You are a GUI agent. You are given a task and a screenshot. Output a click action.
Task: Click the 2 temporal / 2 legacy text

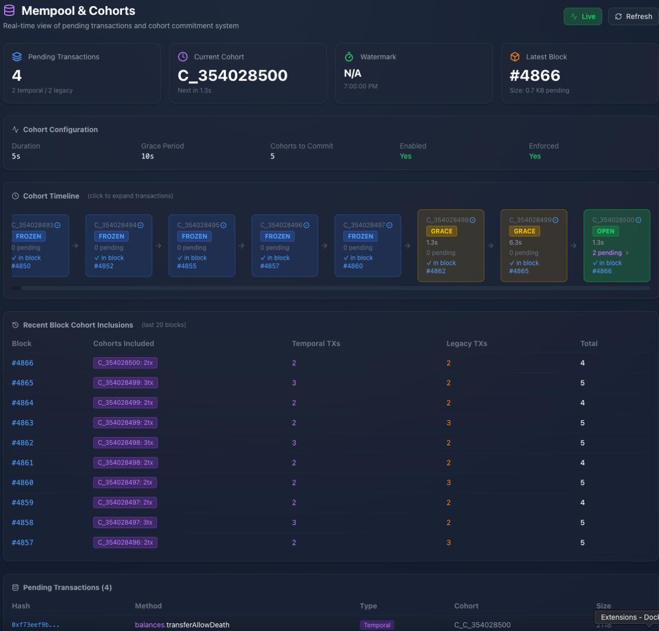[42, 91]
